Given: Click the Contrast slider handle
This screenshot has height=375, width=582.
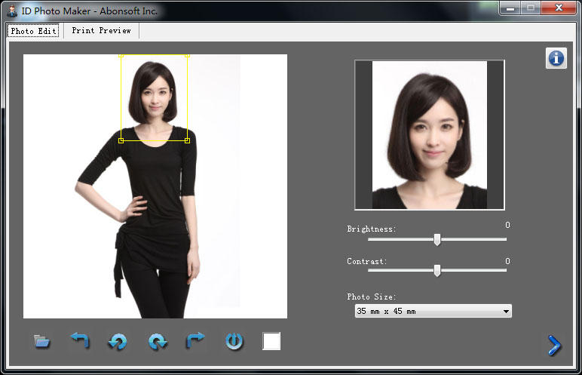Looking at the screenshot, I should 437,271.
